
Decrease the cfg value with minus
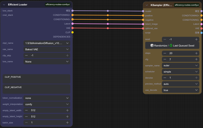pyautogui.click(x=165, y=59)
